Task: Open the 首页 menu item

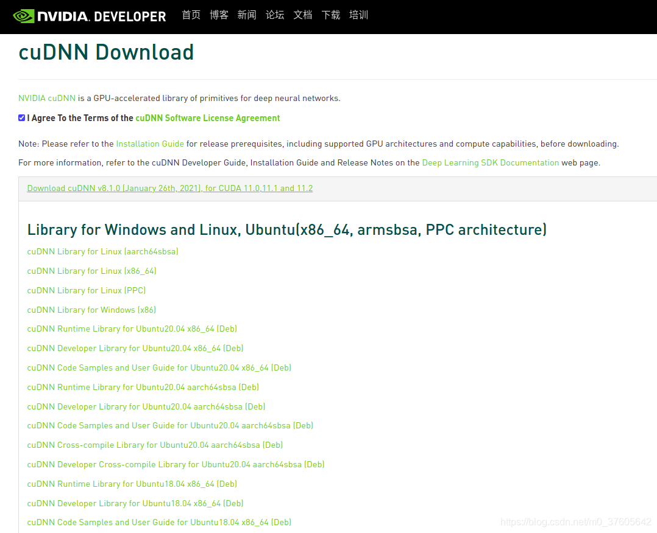Action: pos(191,15)
